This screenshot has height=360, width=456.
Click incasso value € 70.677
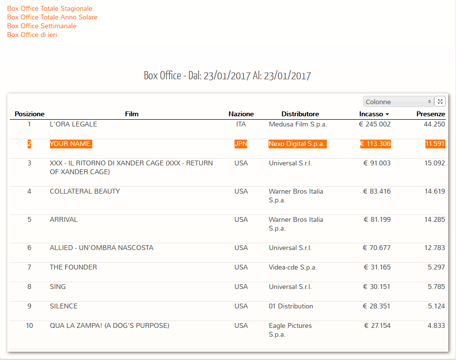tap(377, 248)
